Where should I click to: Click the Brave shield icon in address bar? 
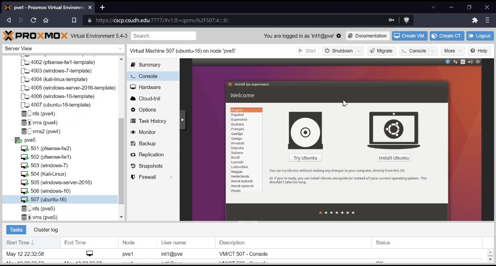pos(406,20)
